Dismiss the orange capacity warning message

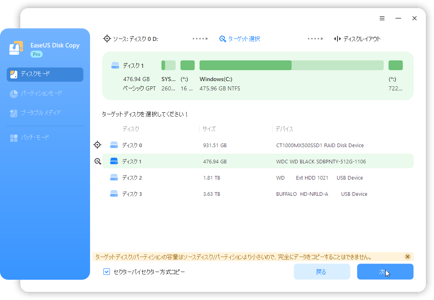[407, 257]
